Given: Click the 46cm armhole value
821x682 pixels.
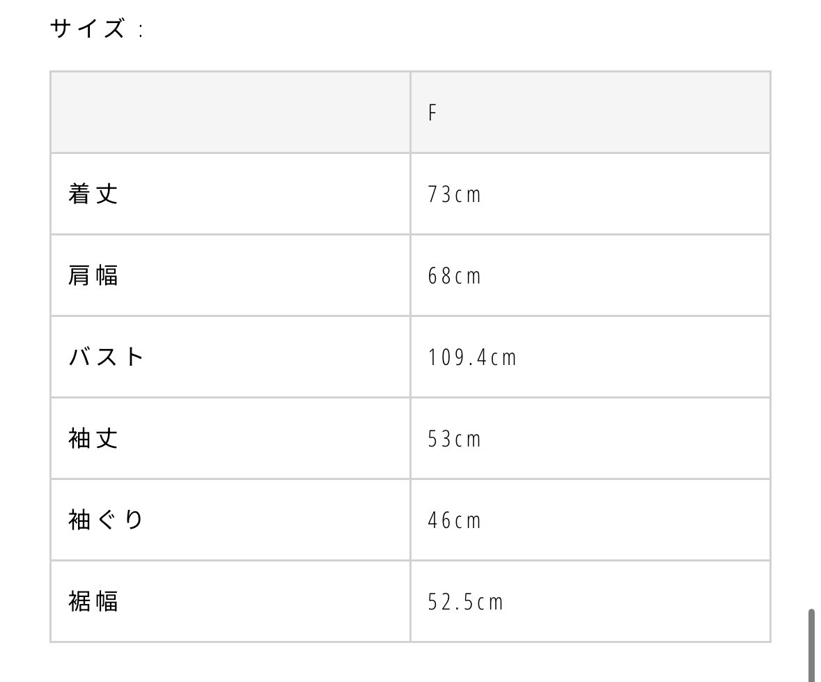Looking at the screenshot, I should [x=454, y=520].
